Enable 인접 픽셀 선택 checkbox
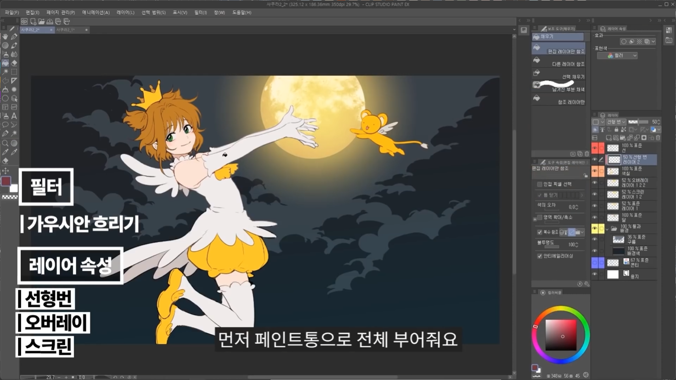 [x=540, y=184]
